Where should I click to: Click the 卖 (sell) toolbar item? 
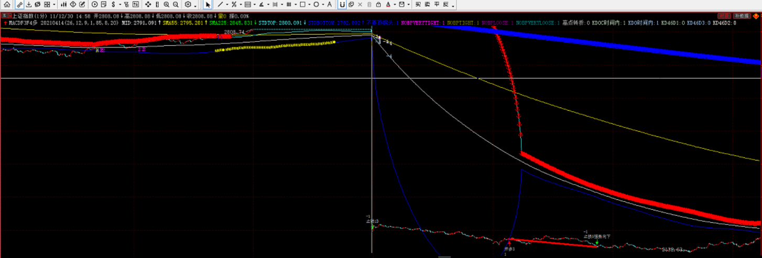[427, 4]
